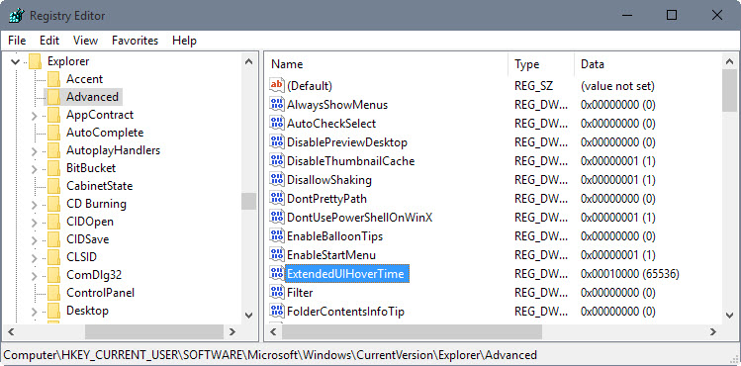Viewport: 741px width, 366px height.
Task: Click tree pane scroll up arrow
Action: click(x=248, y=61)
